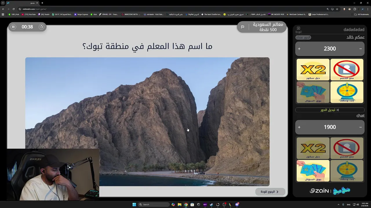
Task: Pause the question countdown timer
Action: [x=13, y=27]
